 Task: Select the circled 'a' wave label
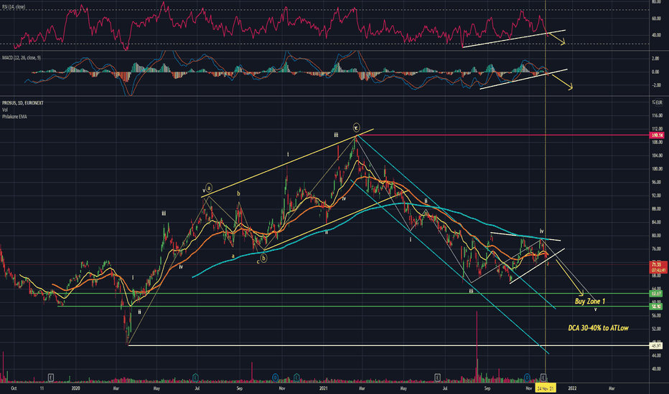tap(209, 188)
